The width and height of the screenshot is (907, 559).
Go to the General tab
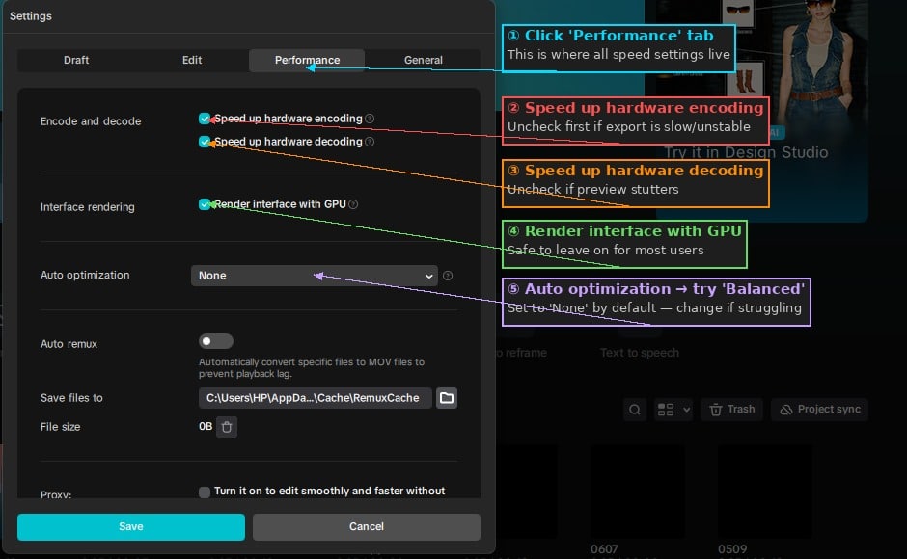pos(423,60)
